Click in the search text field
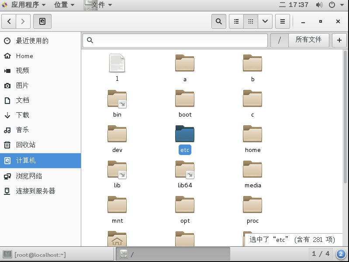The width and height of the screenshot is (349, 262). [x=175, y=40]
